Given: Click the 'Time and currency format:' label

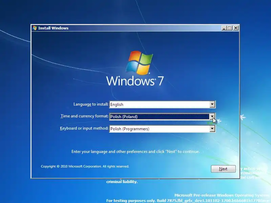Looking at the screenshot, I should (84, 116).
